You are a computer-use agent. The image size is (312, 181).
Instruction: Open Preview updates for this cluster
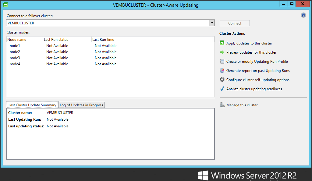tap(251, 52)
